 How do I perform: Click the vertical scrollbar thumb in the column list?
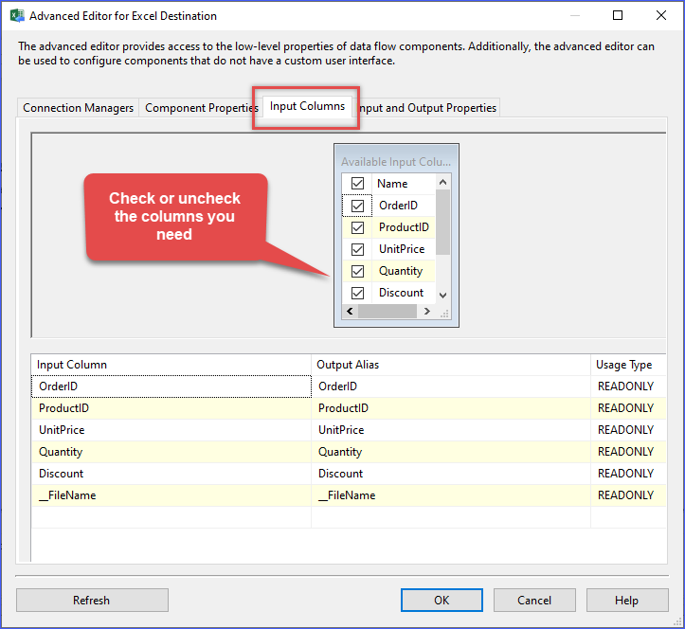click(x=442, y=223)
